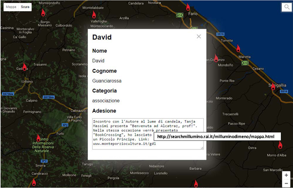This screenshot has width=293, height=188.
Task: Open the flame marker below Candiracci
Action: (34, 182)
